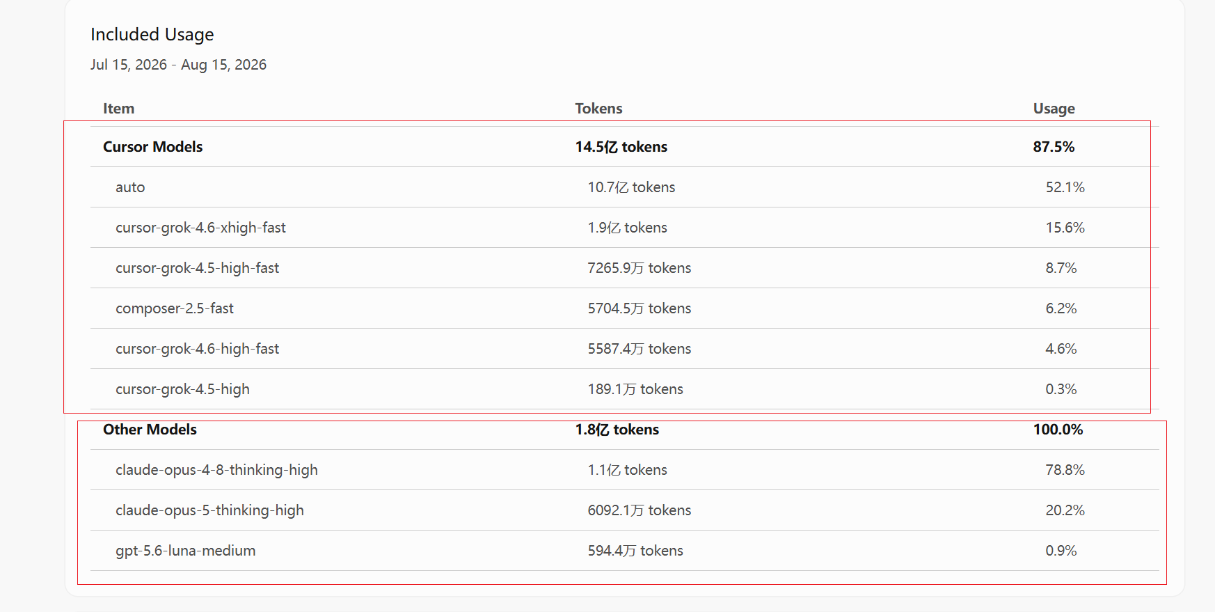Image resolution: width=1215 pixels, height=612 pixels.
Task: Click the 6.2% usage value
Action: click(x=1061, y=308)
